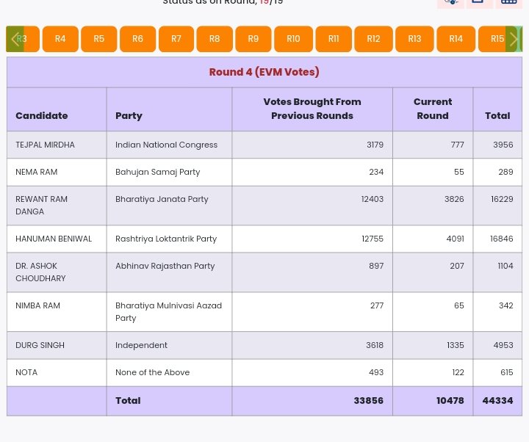
Task: Click total value 16229
Action: coord(502,199)
